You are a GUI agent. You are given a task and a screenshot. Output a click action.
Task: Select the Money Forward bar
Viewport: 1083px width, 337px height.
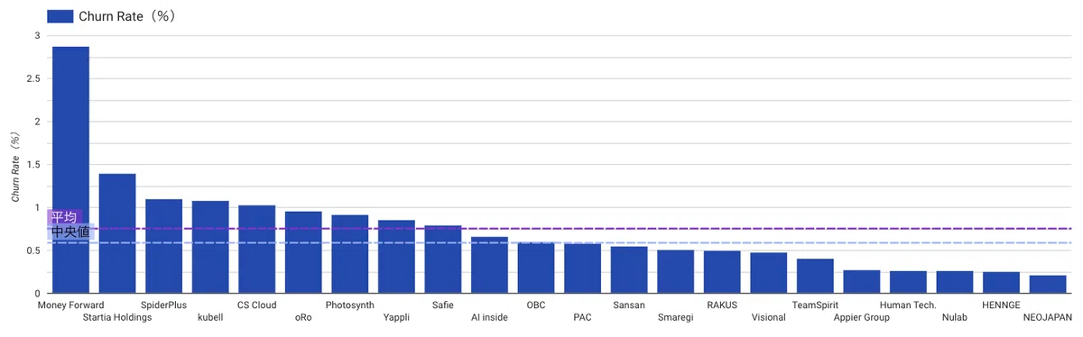(x=70, y=169)
